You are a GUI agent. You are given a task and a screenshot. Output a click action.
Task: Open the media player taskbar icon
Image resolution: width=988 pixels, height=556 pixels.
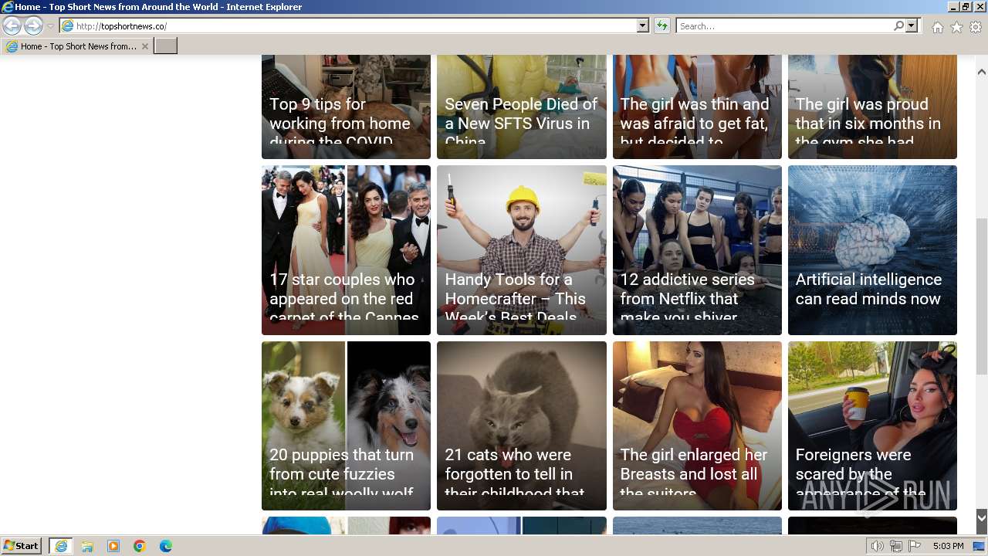(113, 545)
